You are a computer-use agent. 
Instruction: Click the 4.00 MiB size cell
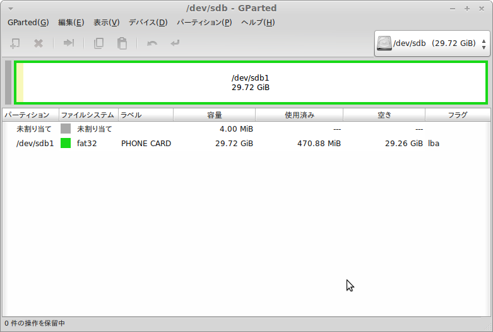(236, 129)
